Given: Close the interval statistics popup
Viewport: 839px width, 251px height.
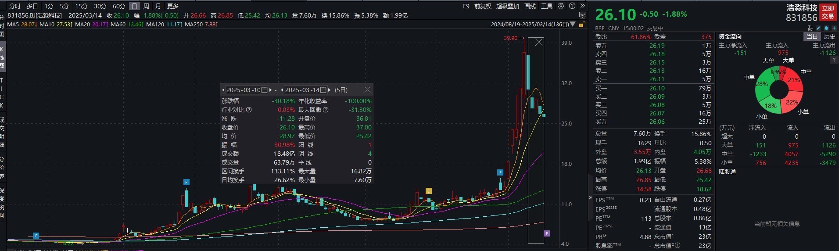Looking at the screenshot, I should click(x=367, y=90).
